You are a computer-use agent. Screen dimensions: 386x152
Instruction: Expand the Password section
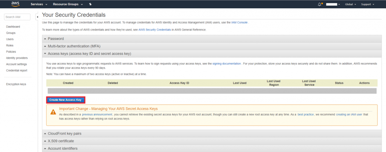212,39
